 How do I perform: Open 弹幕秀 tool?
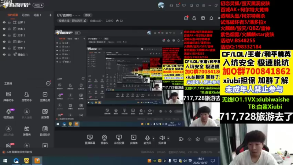tap(26, 131)
